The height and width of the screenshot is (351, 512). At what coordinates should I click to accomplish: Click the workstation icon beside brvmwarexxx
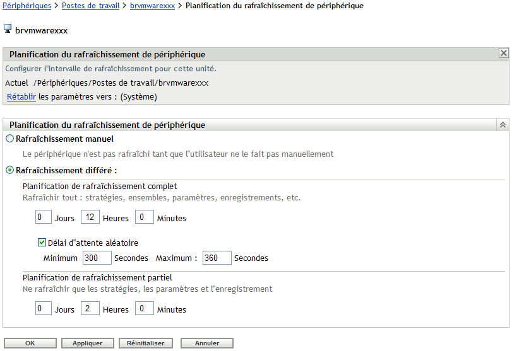(8, 29)
